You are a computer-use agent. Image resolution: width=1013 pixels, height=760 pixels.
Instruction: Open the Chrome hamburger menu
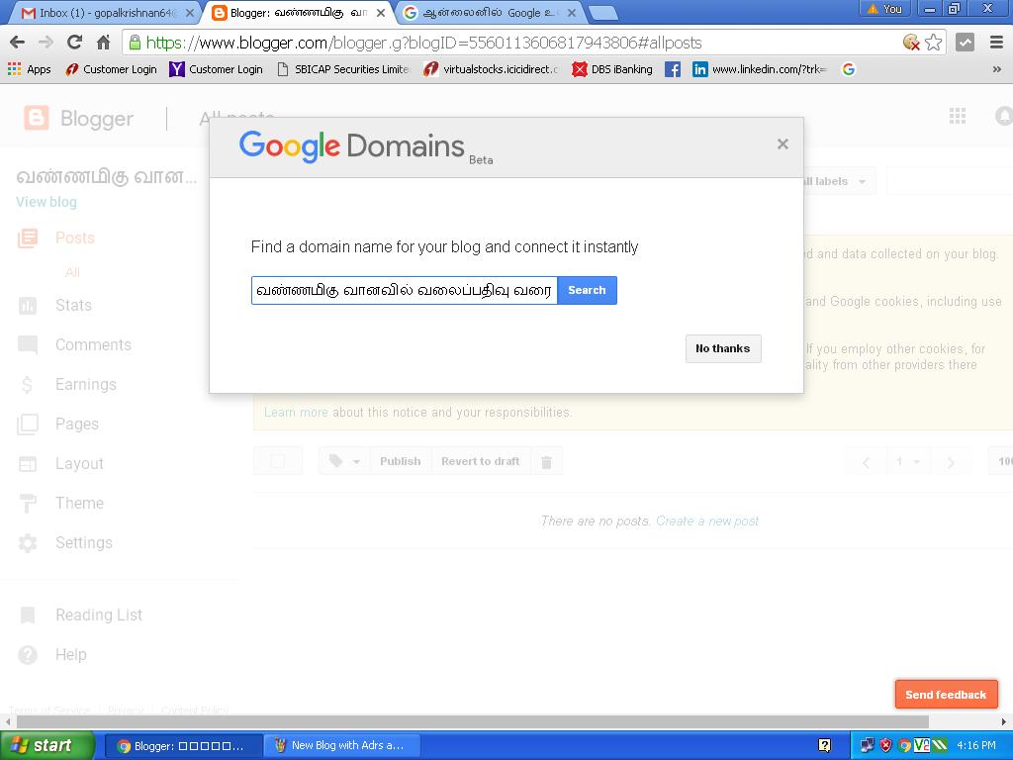pos(997,43)
